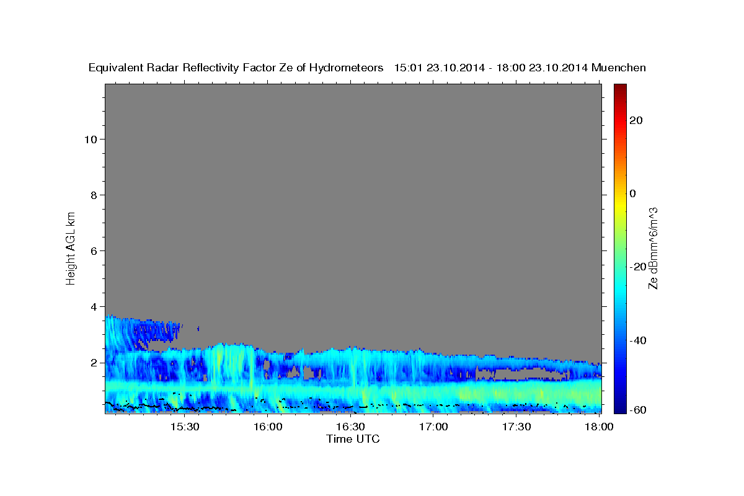Click the plot title 'Equivalent Radar Reflectivity Factor Ze of Hydrometeors'
Image resolution: width=744 pixels, height=496 pixels.
pyautogui.click(x=236, y=68)
